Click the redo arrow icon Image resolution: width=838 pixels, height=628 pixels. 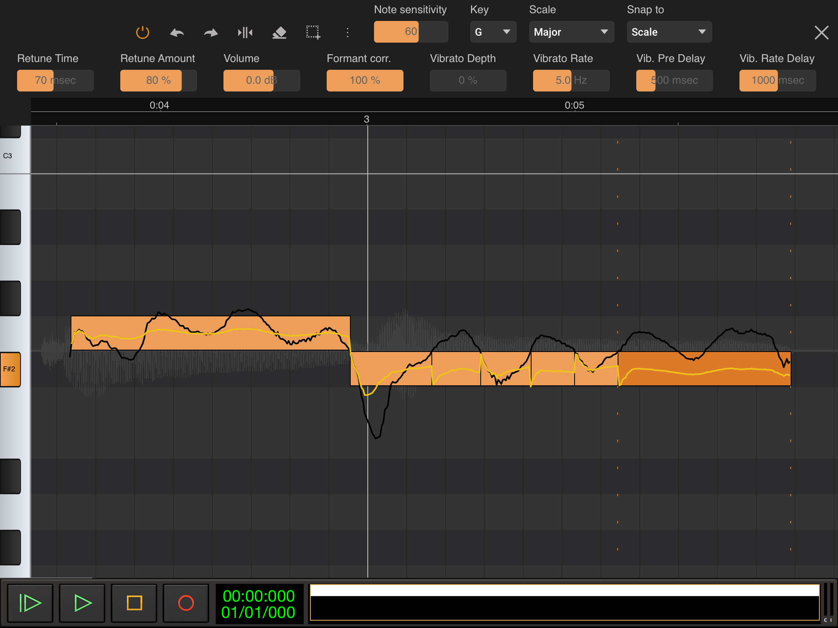[211, 33]
